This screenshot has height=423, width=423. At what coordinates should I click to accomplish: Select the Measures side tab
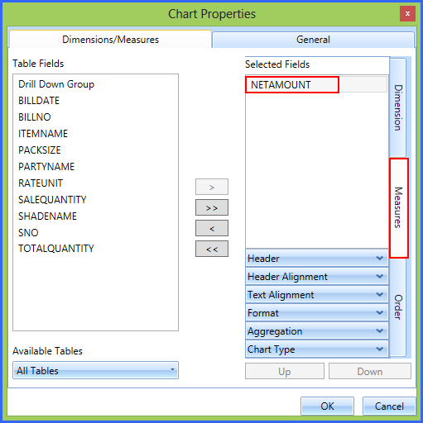point(398,208)
